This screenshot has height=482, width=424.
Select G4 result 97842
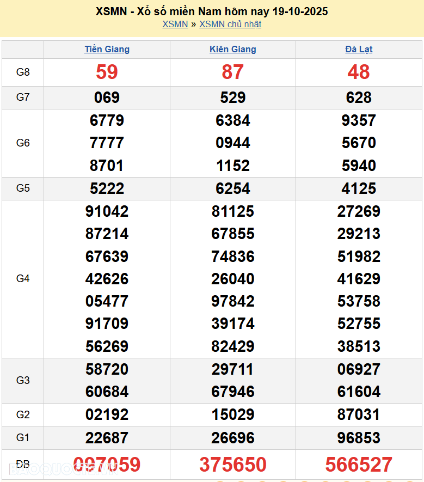click(x=233, y=301)
